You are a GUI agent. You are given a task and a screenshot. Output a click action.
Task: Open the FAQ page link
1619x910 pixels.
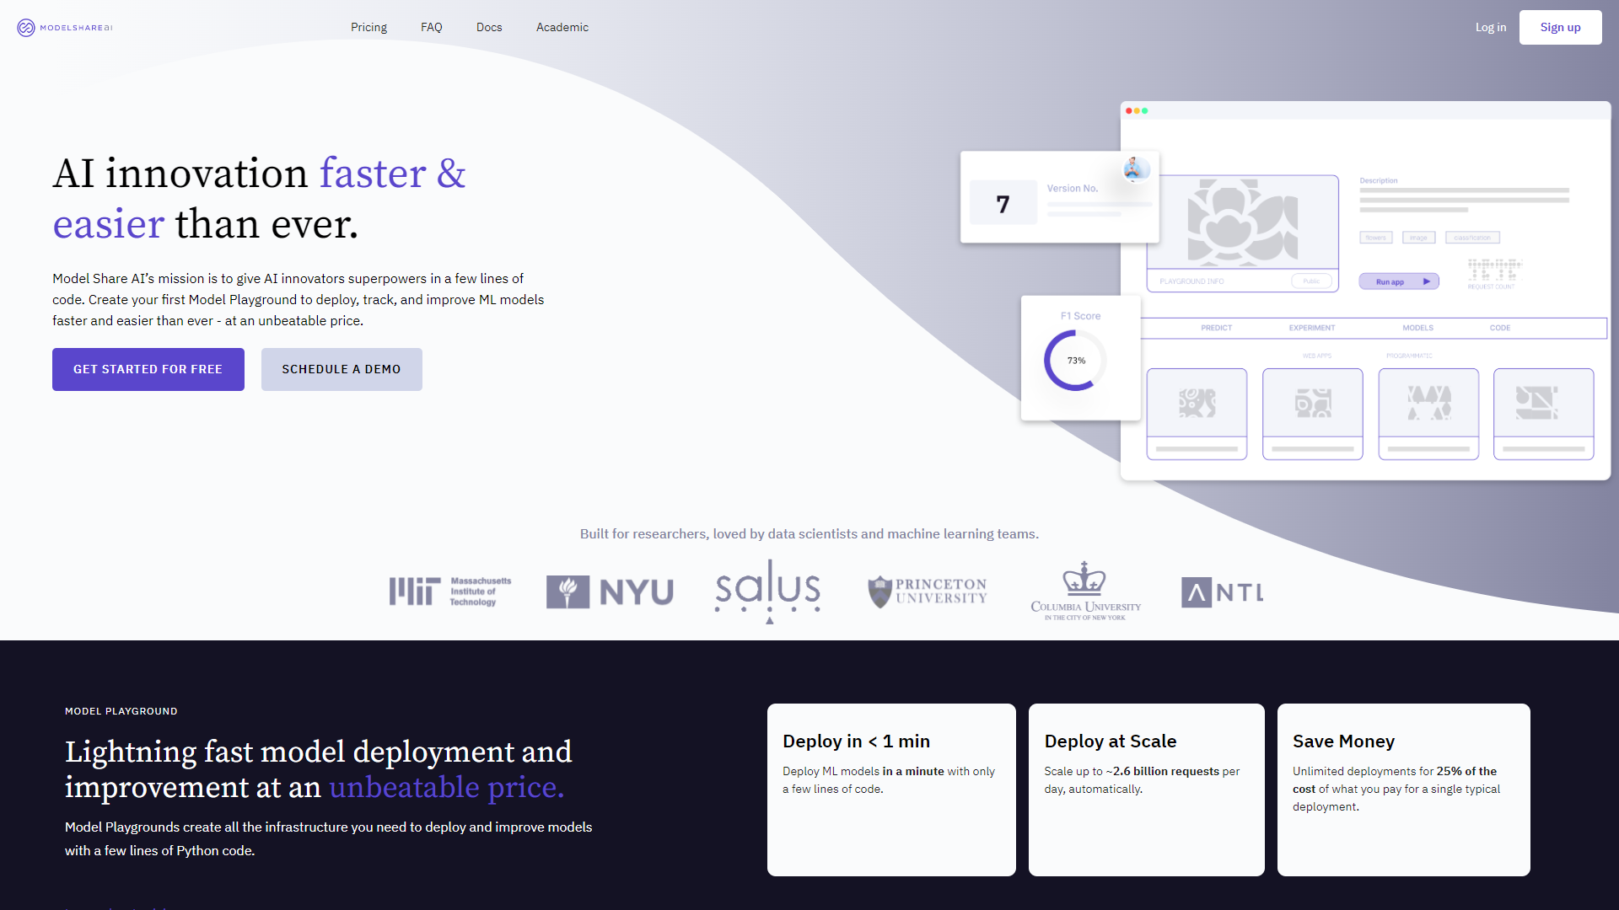coord(431,28)
